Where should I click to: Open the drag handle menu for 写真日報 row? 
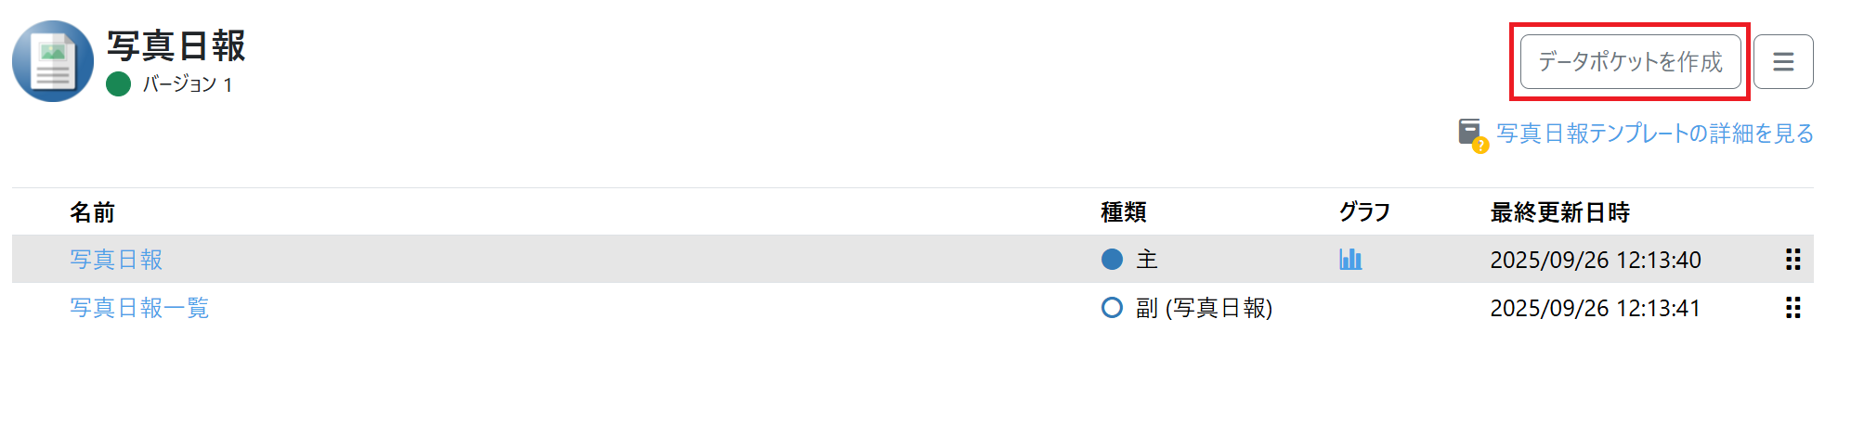(x=1792, y=260)
